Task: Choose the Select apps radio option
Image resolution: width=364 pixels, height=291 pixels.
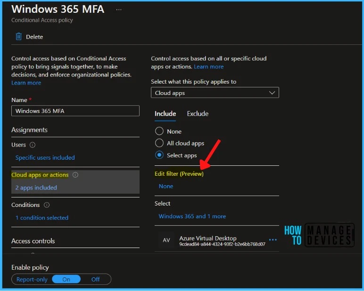Action: pyautogui.click(x=159, y=155)
